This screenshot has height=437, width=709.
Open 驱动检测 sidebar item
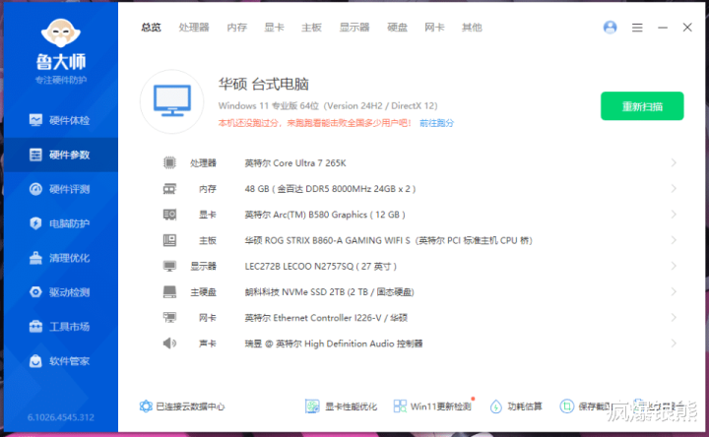(61, 292)
